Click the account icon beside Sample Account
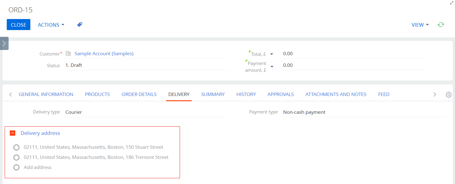The image size is (455, 184). (x=68, y=54)
